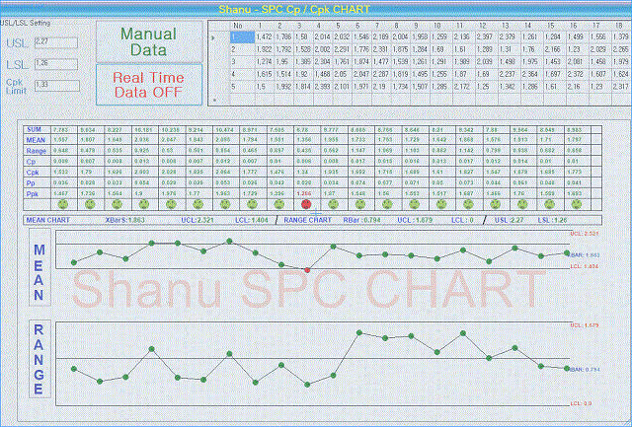
Task: Click the green face under SUM 10.474 column
Action: pyautogui.click(x=225, y=204)
